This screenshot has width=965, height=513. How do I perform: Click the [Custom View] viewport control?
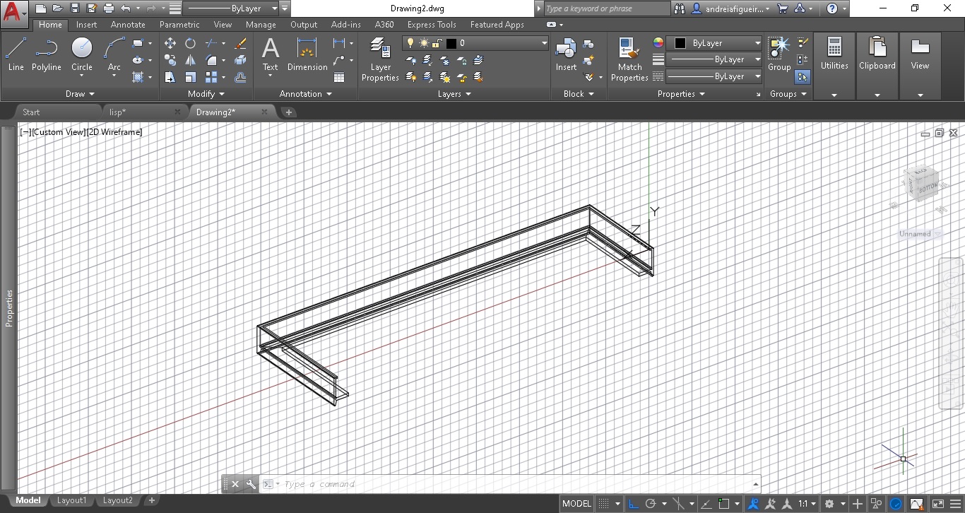coord(58,132)
